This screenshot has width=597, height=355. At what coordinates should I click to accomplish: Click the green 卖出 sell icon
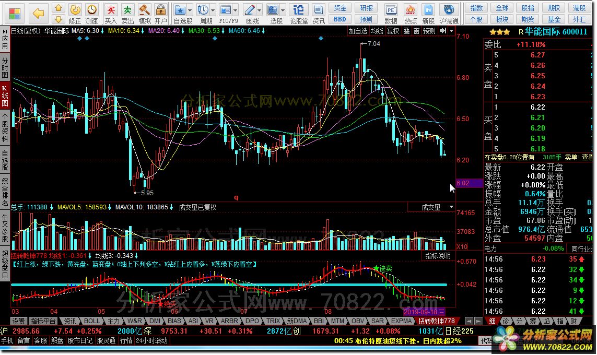coord(127,14)
